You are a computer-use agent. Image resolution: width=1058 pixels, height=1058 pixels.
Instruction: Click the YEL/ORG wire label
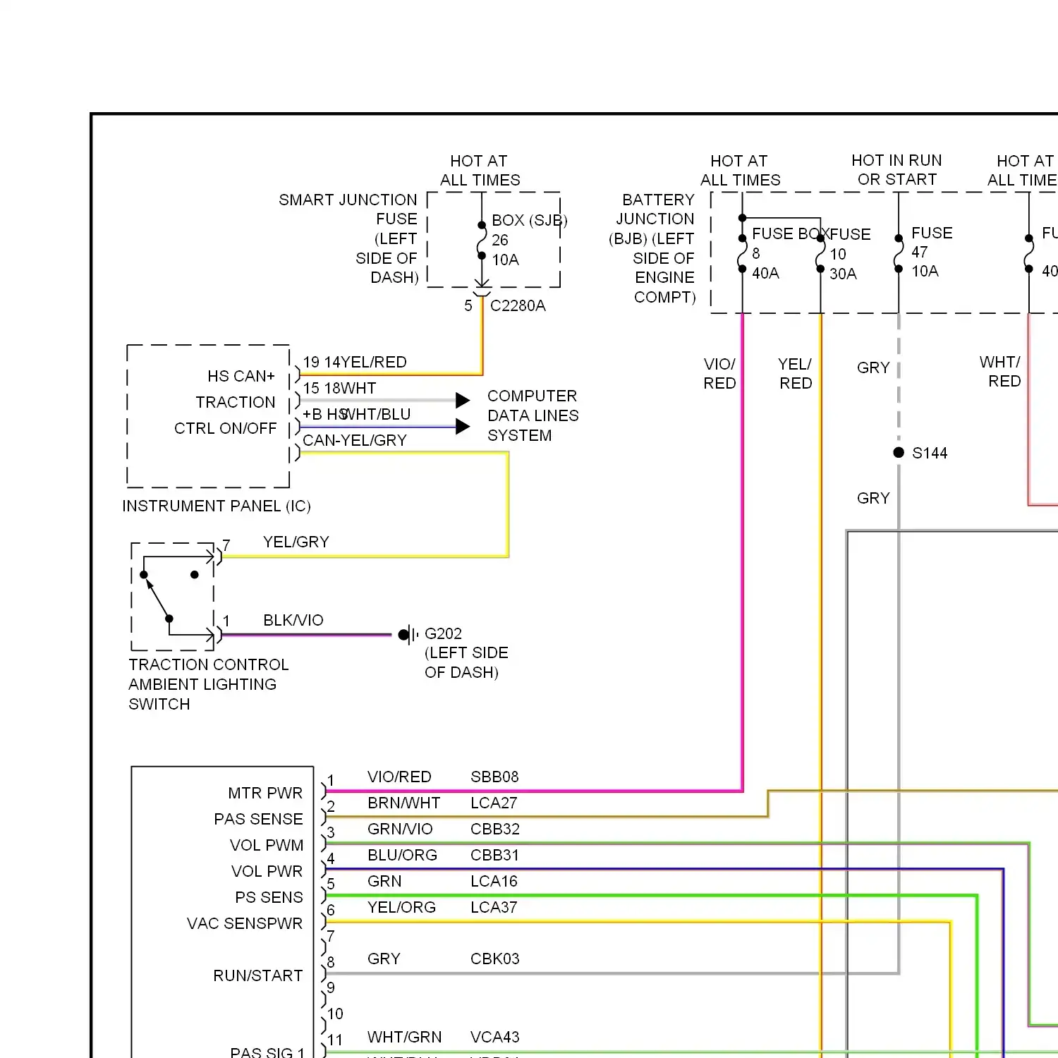[401, 907]
